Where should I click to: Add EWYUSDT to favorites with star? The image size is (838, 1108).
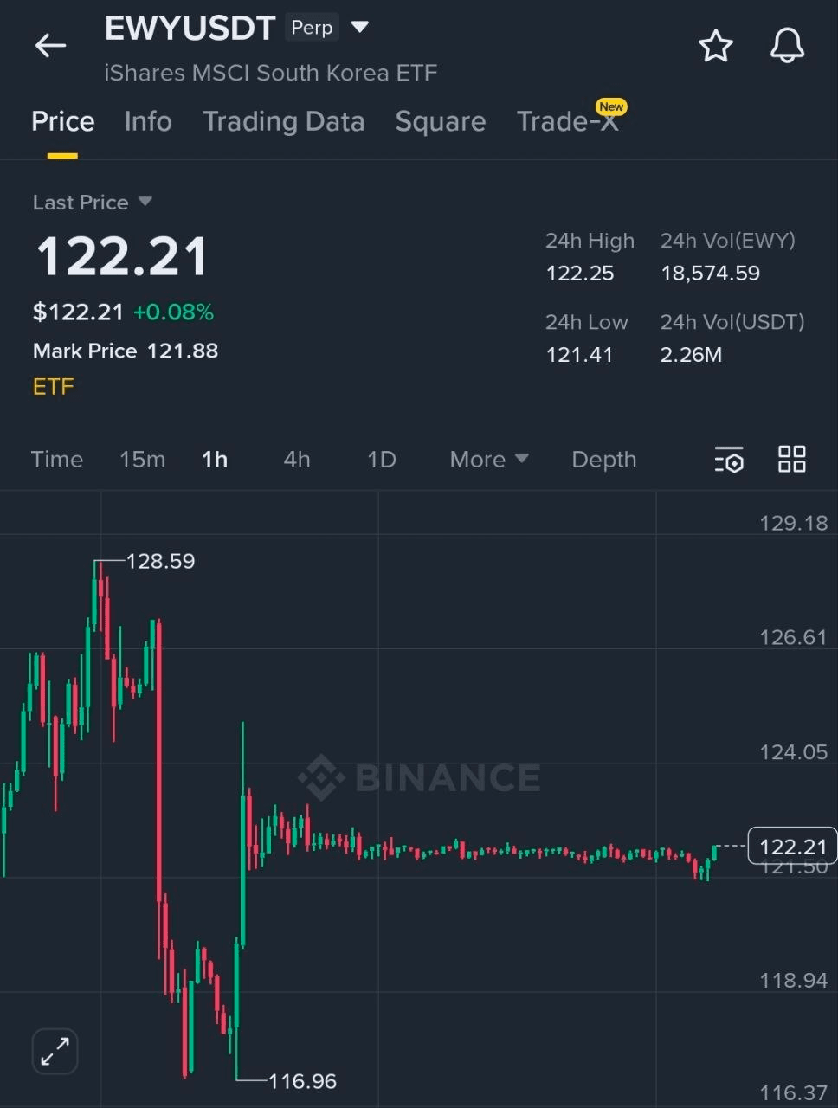coord(716,46)
